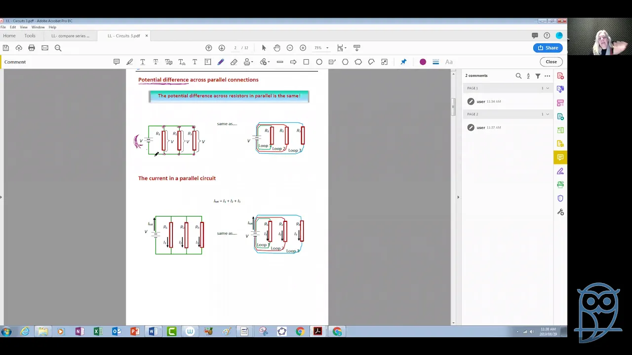
Task: Zoom out with the minus icon
Action: pos(290,48)
